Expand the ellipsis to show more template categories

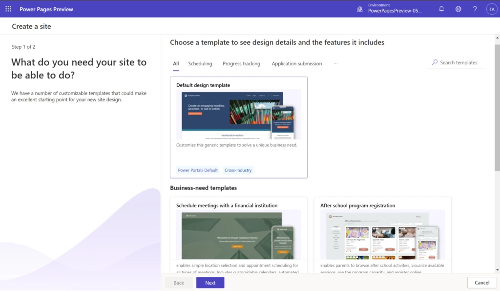coord(335,64)
